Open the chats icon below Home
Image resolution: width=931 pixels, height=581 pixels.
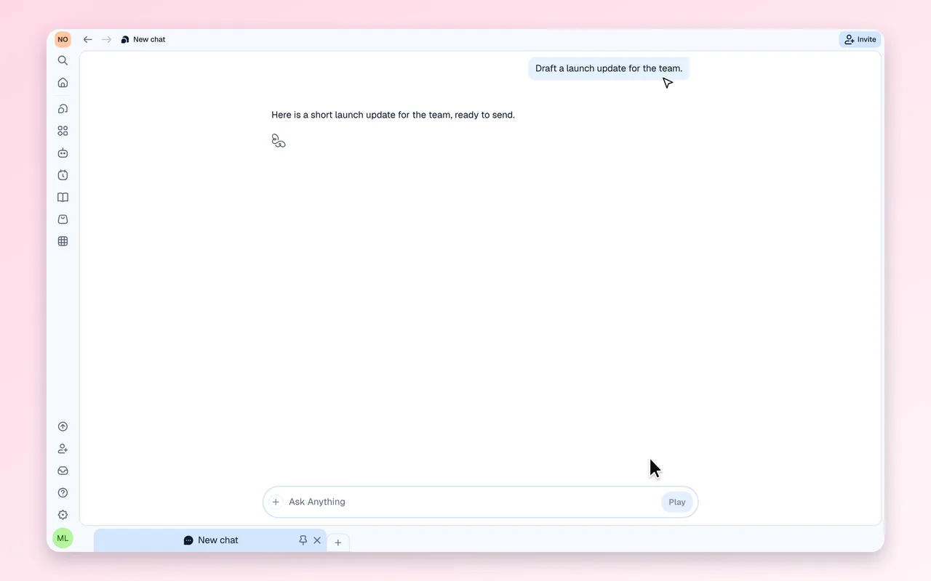point(63,109)
